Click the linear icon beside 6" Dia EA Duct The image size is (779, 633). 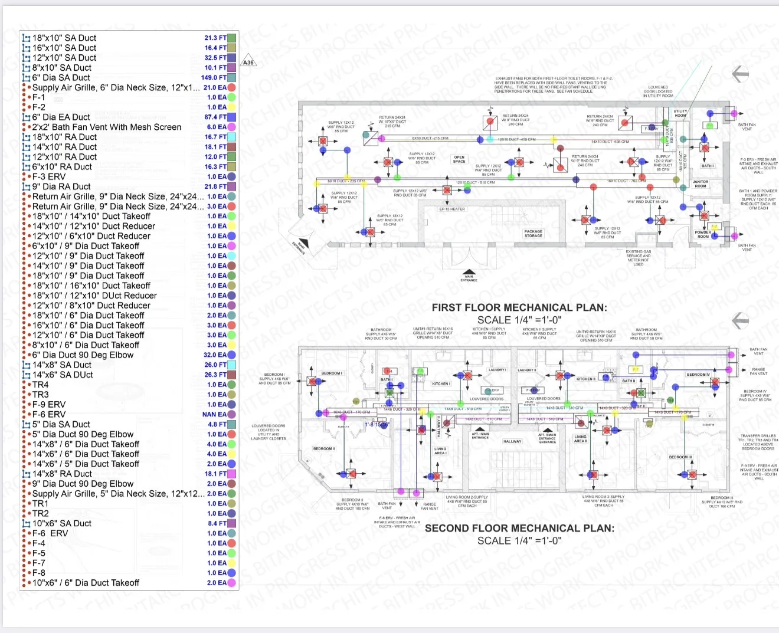(x=26, y=117)
